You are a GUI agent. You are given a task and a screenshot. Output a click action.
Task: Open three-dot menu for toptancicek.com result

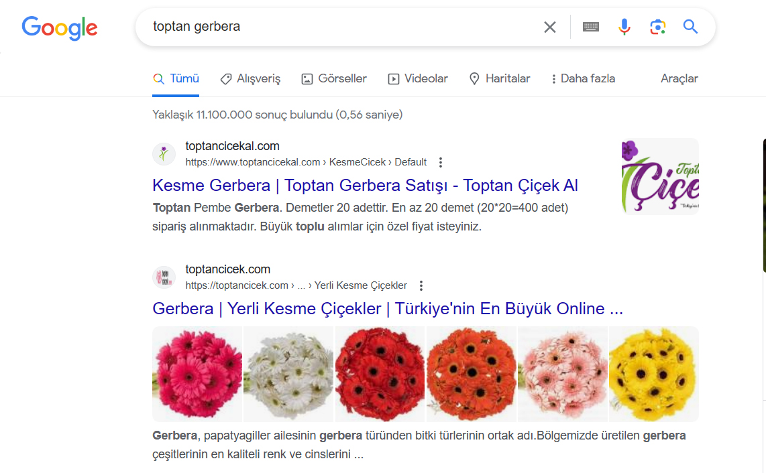421,286
